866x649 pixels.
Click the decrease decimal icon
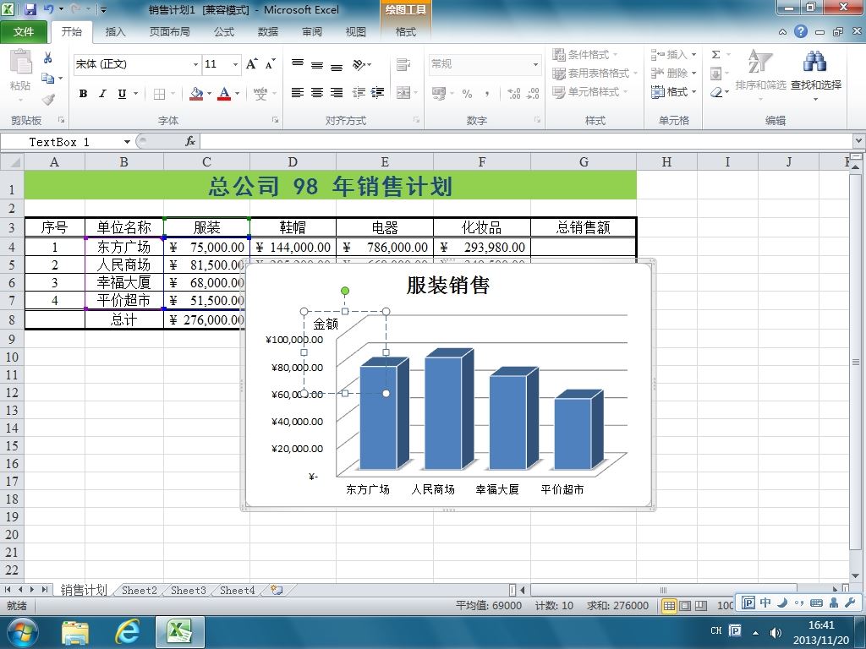(x=533, y=93)
